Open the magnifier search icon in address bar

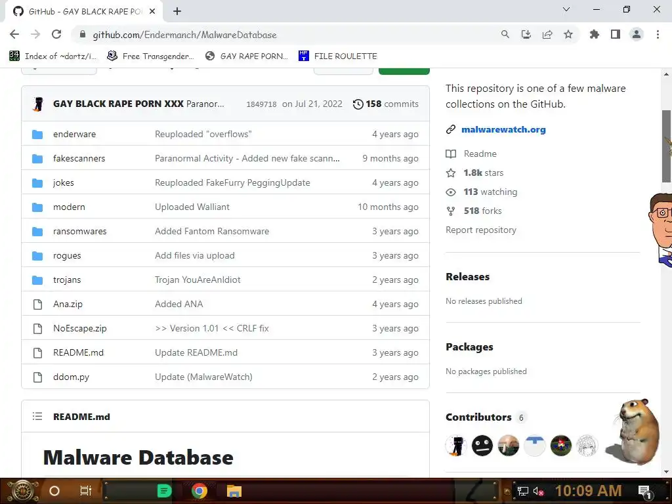(x=505, y=34)
